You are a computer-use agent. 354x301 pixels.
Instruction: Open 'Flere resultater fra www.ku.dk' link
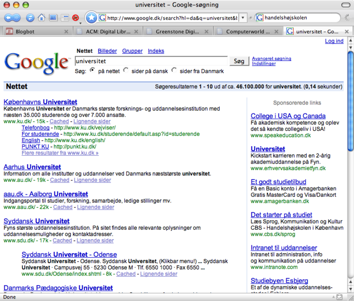pyautogui.click(x=60, y=153)
